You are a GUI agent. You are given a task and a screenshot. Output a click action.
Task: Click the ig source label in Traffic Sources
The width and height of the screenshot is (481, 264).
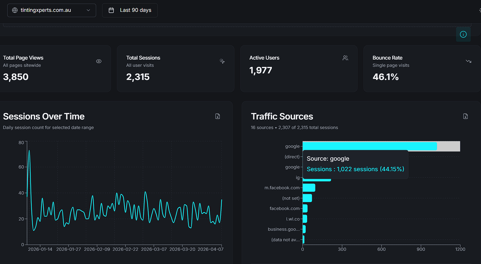(297, 177)
